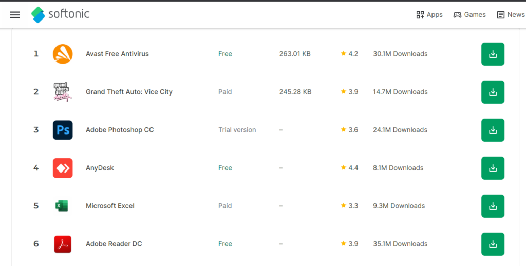Open the Apps section
526x266 pixels.
click(x=429, y=15)
